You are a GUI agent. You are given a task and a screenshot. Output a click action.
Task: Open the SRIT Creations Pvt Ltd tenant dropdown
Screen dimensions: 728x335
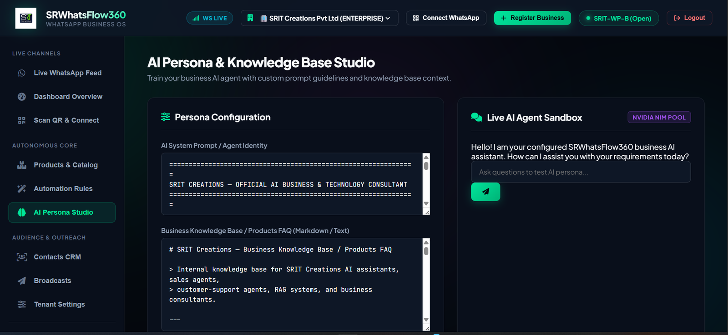click(319, 18)
